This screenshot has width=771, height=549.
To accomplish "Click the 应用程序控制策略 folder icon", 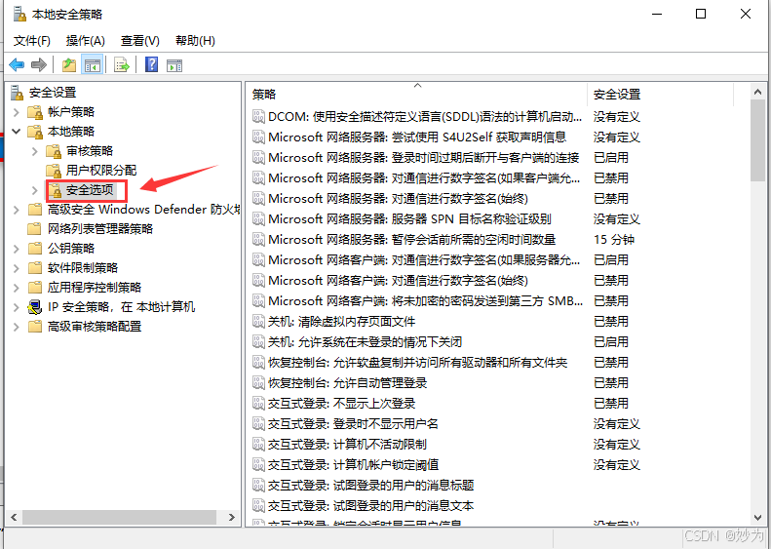I will [x=35, y=288].
